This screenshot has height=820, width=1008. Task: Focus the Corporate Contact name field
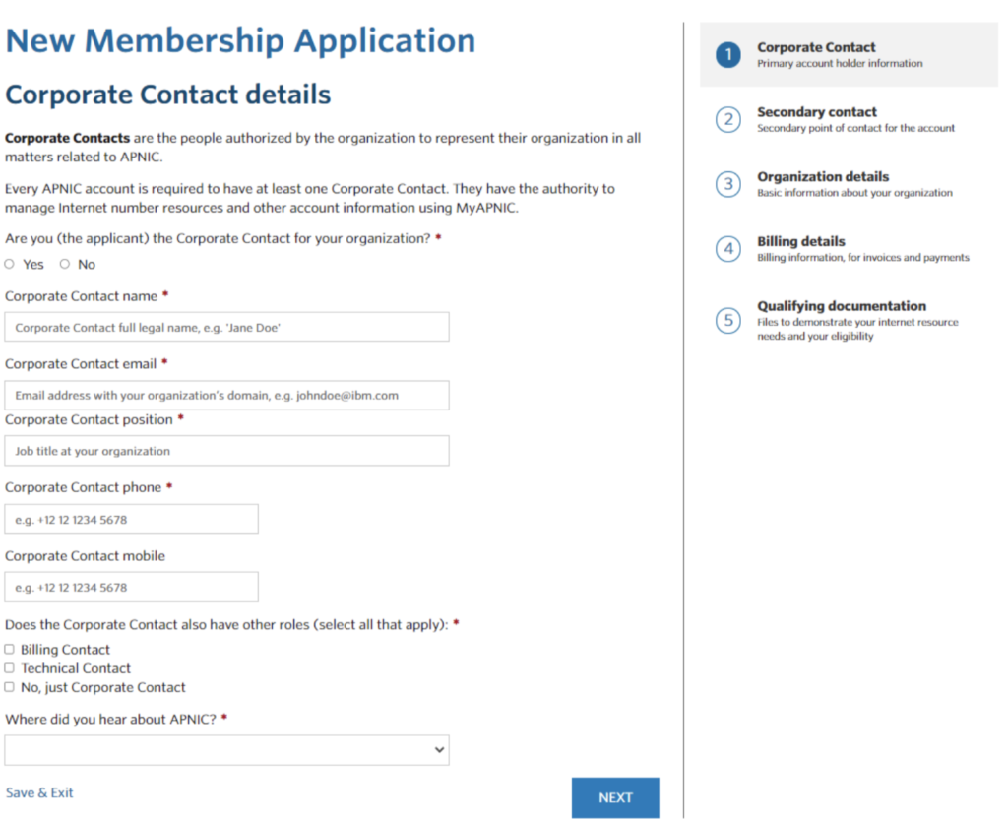click(226, 328)
